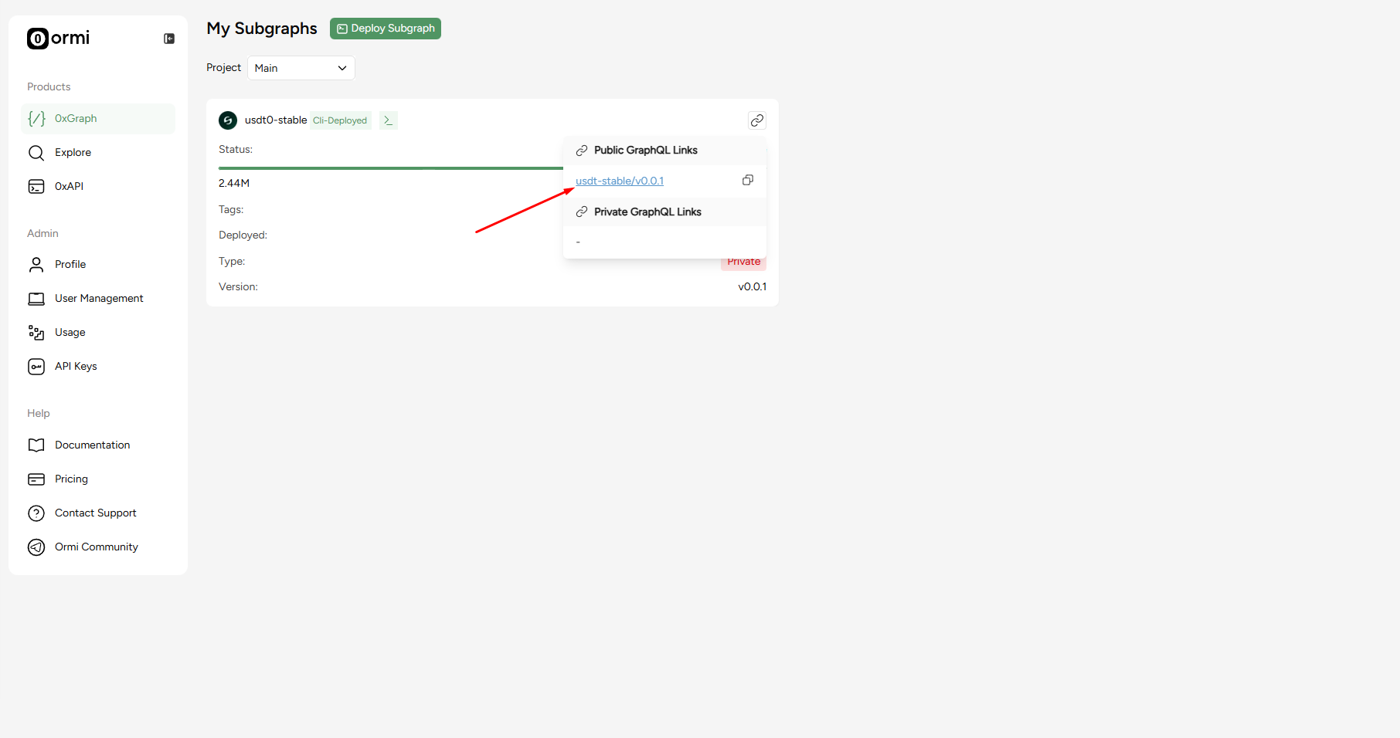
Task: Open the Documentation link
Action: click(x=92, y=445)
